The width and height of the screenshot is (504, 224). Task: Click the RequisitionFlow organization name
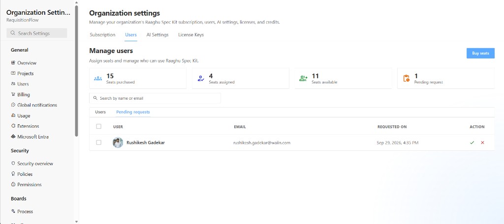(x=23, y=20)
